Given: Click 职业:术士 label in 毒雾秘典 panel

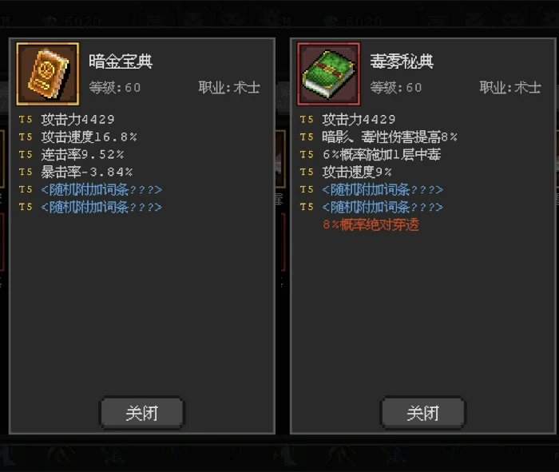Looking at the screenshot, I should pyautogui.click(x=510, y=87).
